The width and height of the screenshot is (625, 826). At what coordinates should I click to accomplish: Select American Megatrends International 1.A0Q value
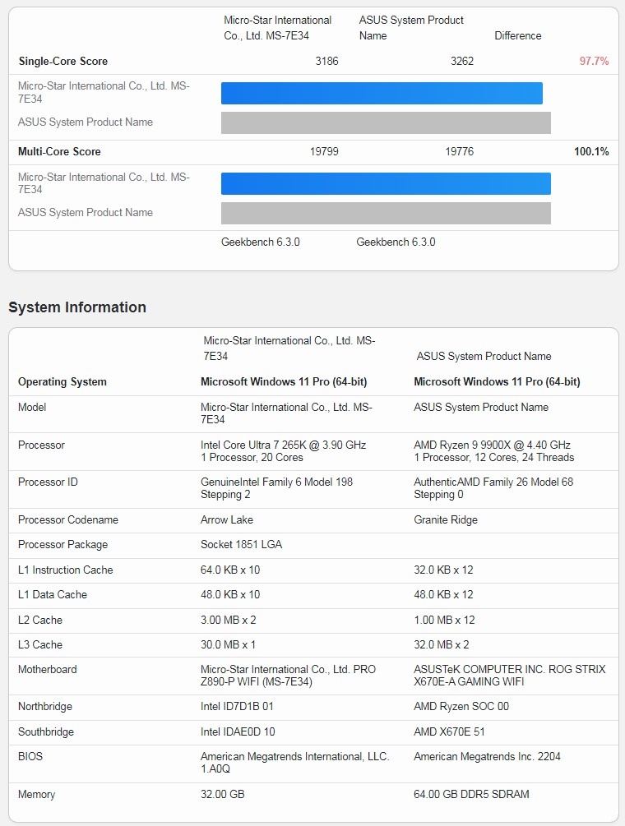pyautogui.click(x=295, y=764)
